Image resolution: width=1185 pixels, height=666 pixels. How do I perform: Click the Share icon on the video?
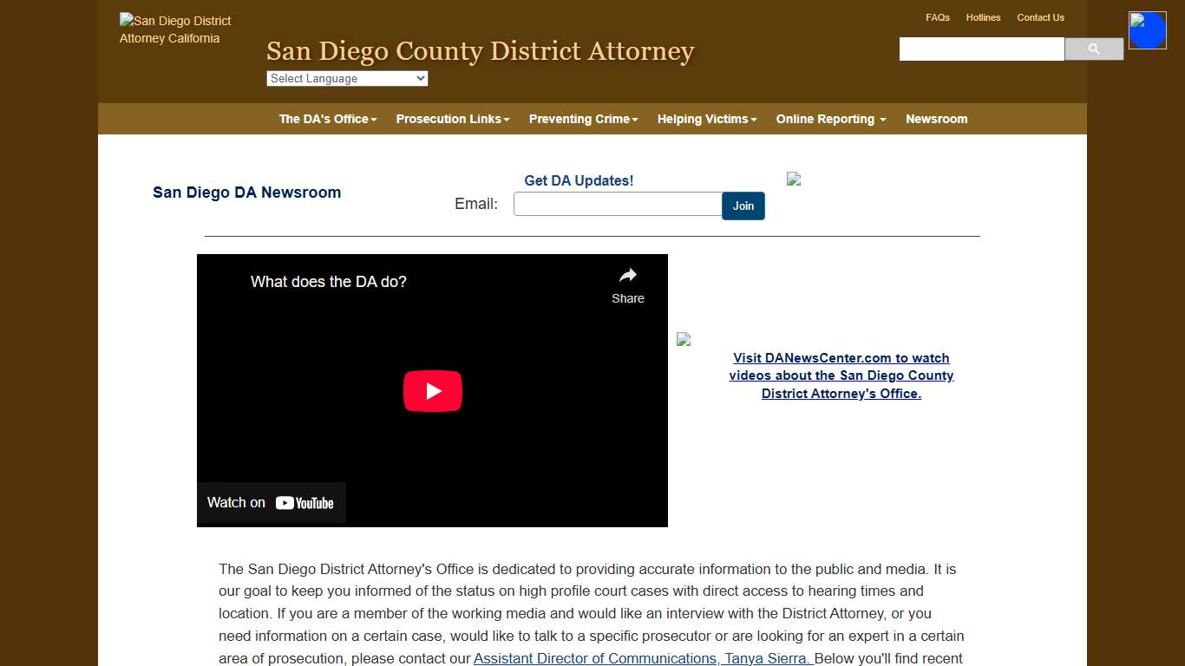tap(627, 274)
